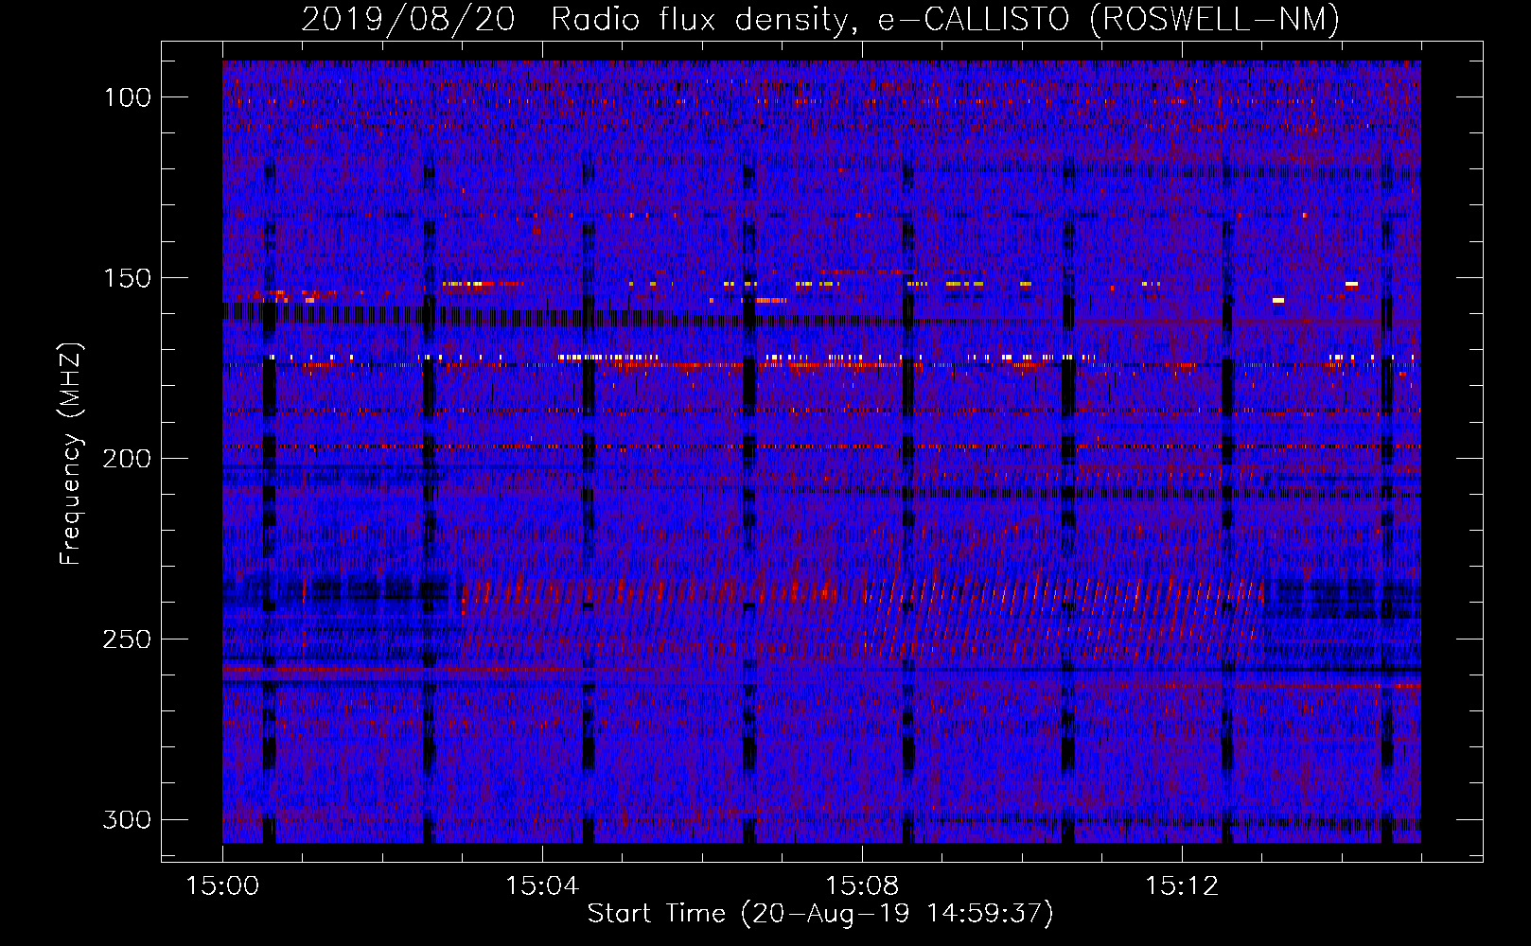Screen dimensions: 1531x946
Task: Click the plot title "2019/08/20 Radio flux density, e-CALLISTO (ROSWELL-NM)"
Action: [820, 19]
